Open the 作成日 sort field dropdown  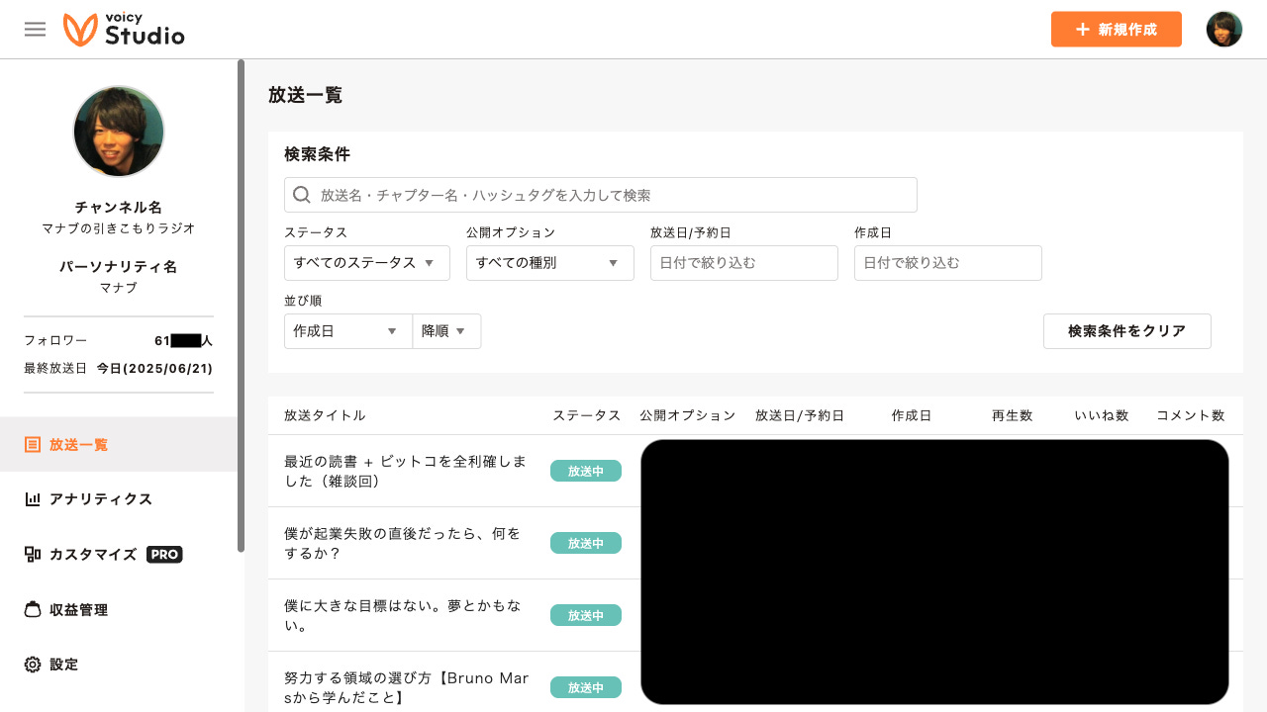(x=348, y=331)
